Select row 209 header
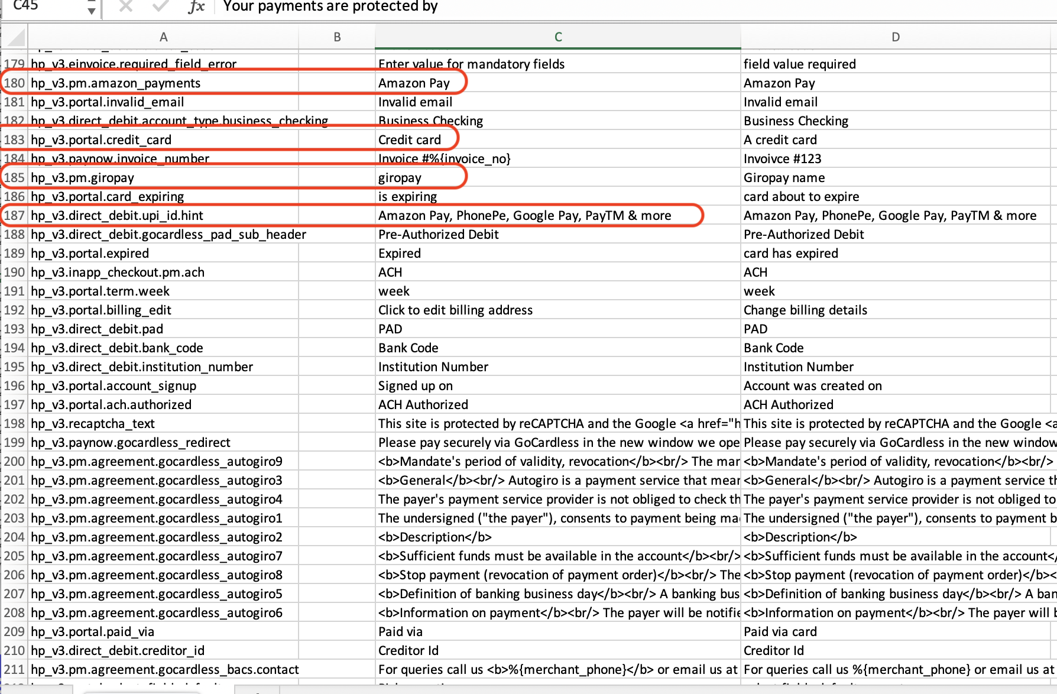The width and height of the screenshot is (1057, 694). pyautogui.click(x=14, y=632)
